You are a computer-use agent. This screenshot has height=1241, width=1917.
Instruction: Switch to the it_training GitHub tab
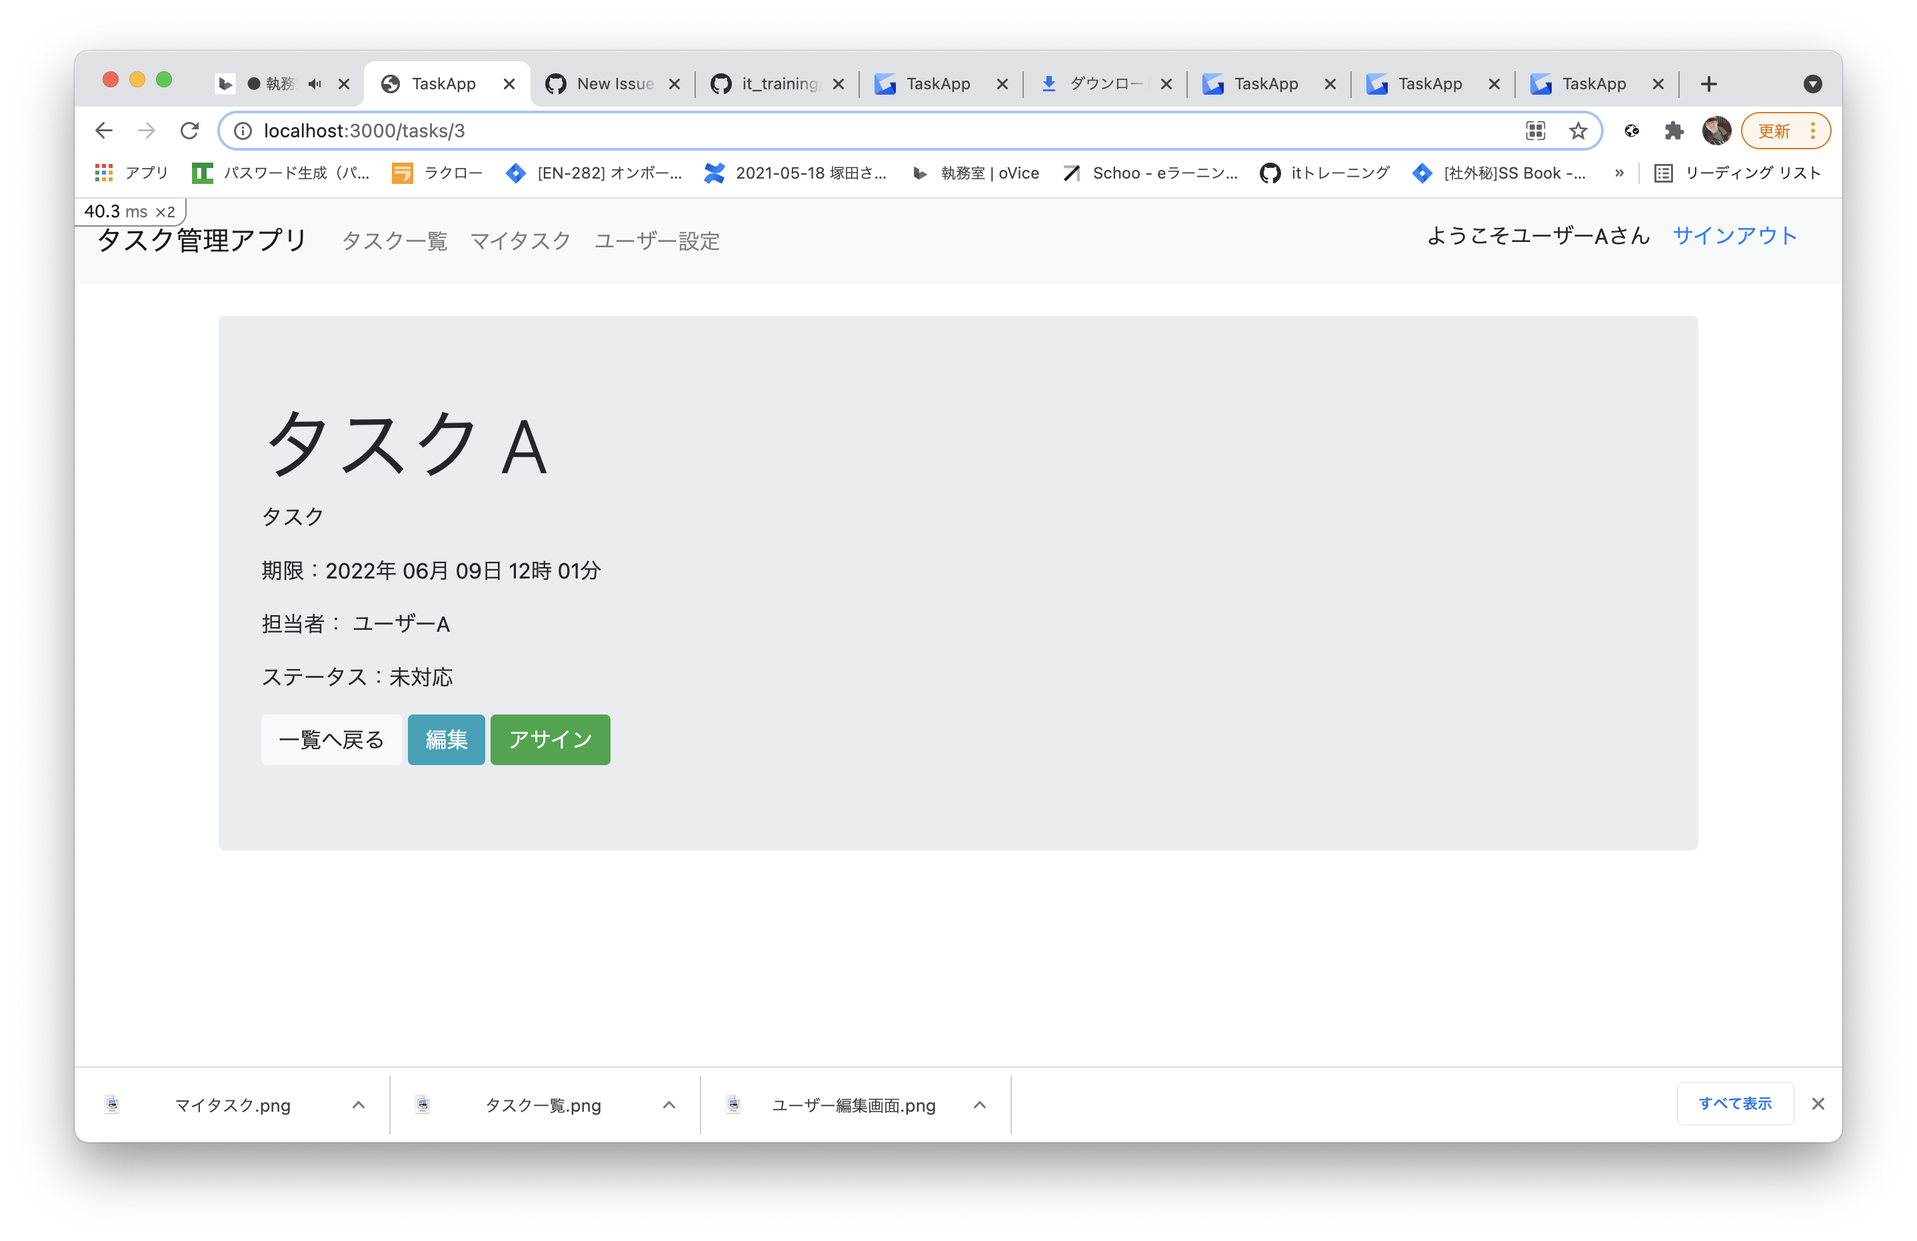[777, 84]
